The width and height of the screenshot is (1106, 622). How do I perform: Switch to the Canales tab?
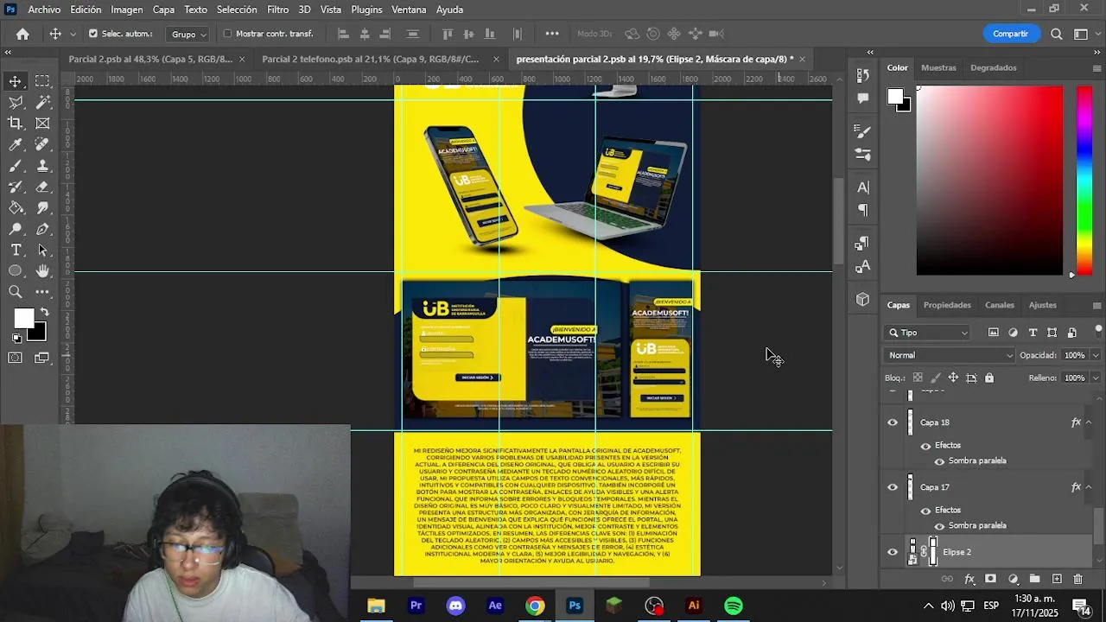[1000, 305]
